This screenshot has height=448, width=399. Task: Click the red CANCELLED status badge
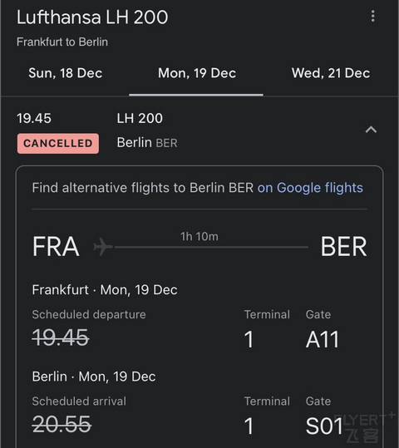(x=58, y=144)
